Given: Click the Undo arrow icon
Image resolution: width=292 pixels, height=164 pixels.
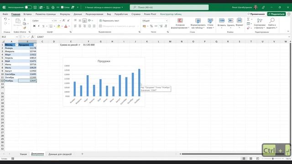Looking at the screenshot, I should coord(5,19).
